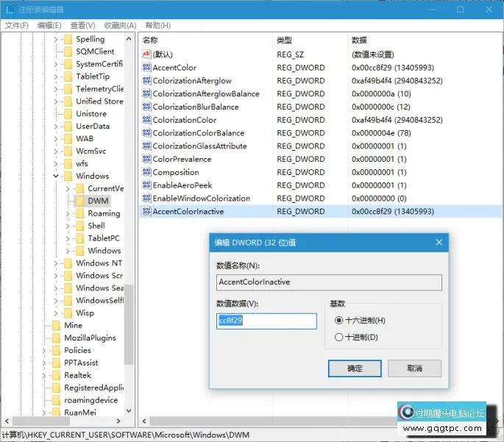Select the Composition DWORD icon
The width and height of the screenshot is (504, 442).
[146, 172]
